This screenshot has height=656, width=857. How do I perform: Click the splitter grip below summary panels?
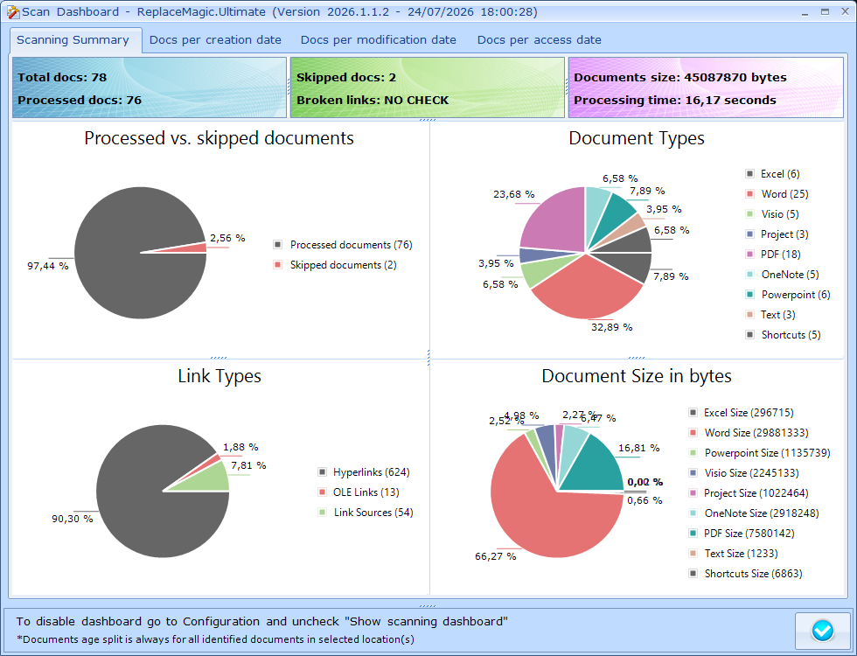(428, 120)
